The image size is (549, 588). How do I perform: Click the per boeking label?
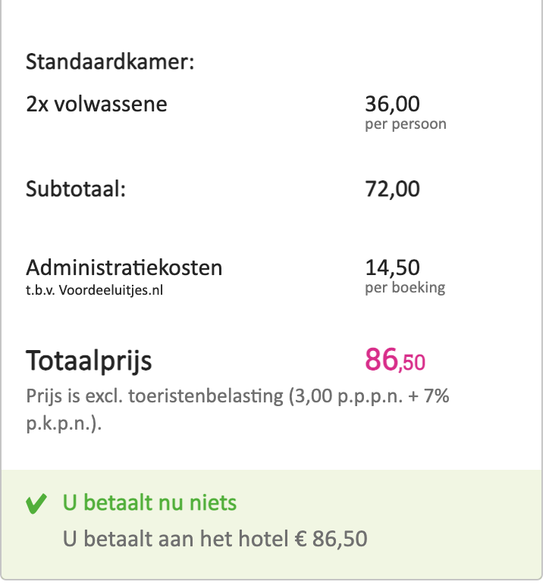coord(405,288)
